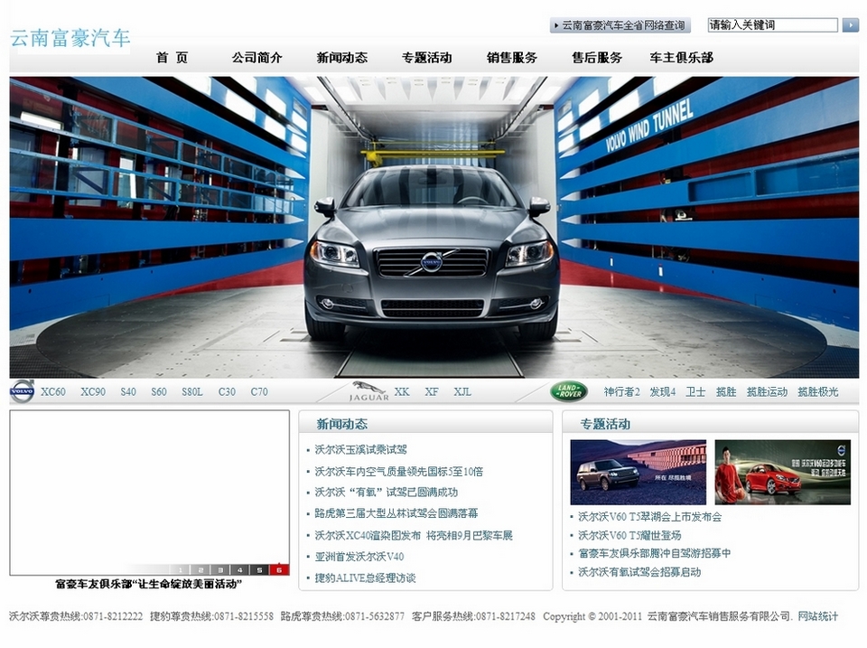This screenshot has width=867, height=648.
Task: Open slideshow caption 富豪车友俱乐部 activity link
Action: tap(149, 584)
